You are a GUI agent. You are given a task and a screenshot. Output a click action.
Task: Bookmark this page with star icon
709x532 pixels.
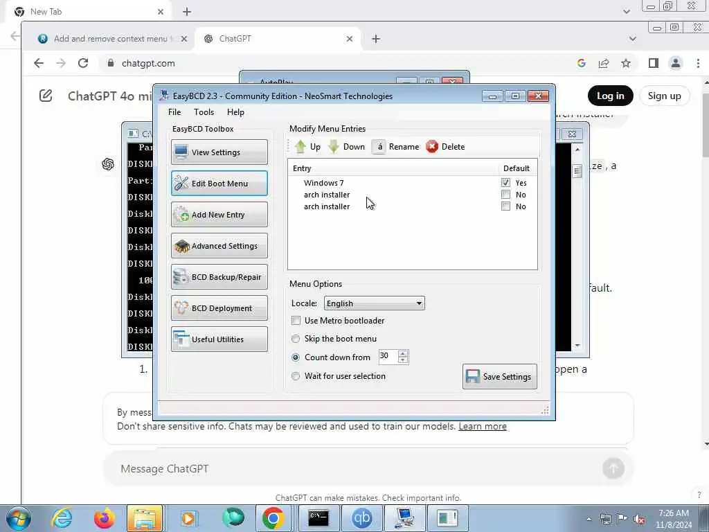(626, 63)
